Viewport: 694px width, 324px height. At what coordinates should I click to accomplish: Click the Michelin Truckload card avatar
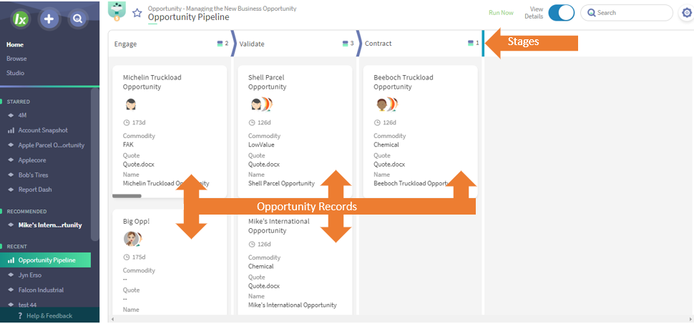pyautogui.click(x=130, y=104)
